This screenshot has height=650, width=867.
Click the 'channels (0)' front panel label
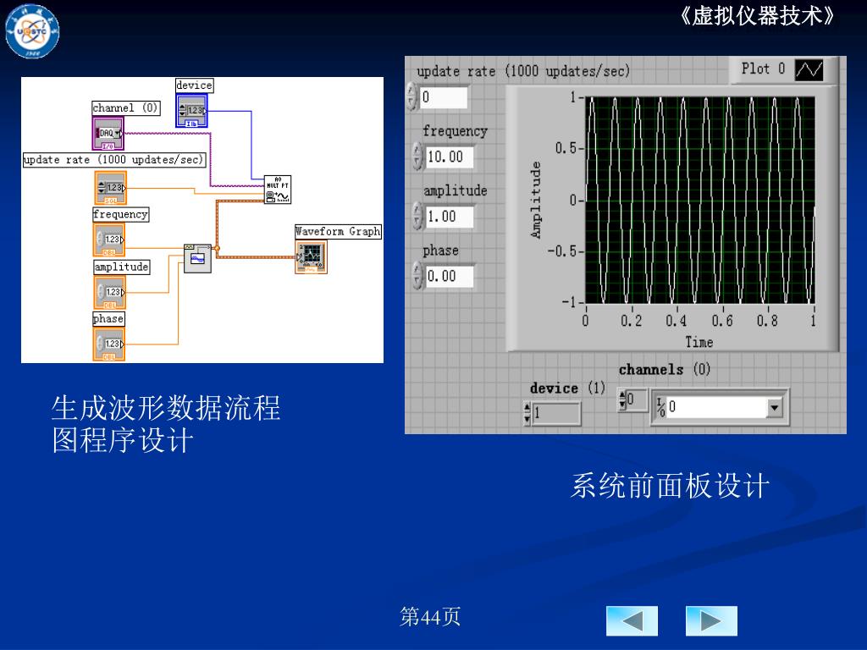point(665,369)
